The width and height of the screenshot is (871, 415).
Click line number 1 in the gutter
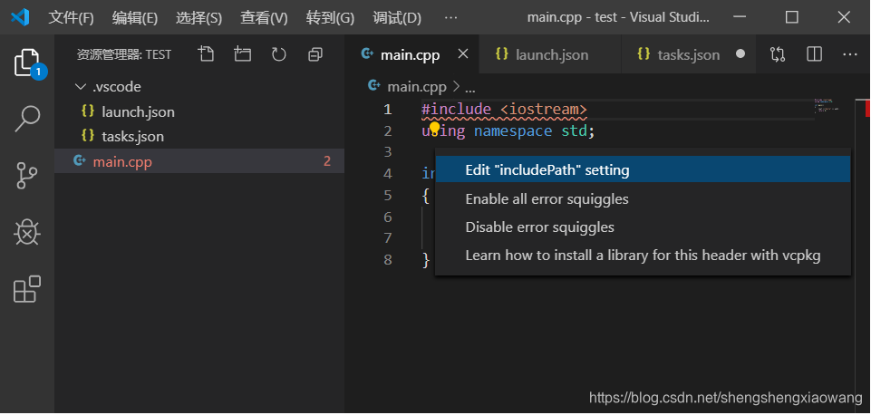coord(387,110)
